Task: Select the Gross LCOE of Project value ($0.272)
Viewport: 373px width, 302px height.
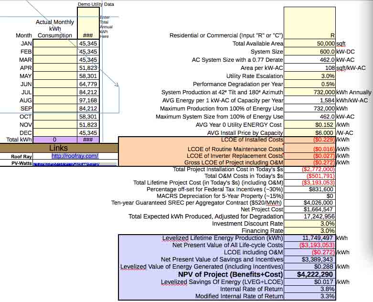Action: (x=309, y=162)
